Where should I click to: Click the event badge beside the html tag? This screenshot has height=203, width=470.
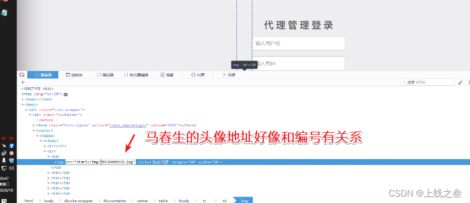pos(66,94)
